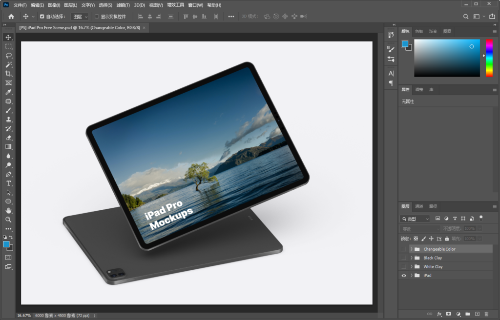Switch to the 通道 channels tab
Image resolution: width=500 pixels, height=320 pixels.
[419, 206]
